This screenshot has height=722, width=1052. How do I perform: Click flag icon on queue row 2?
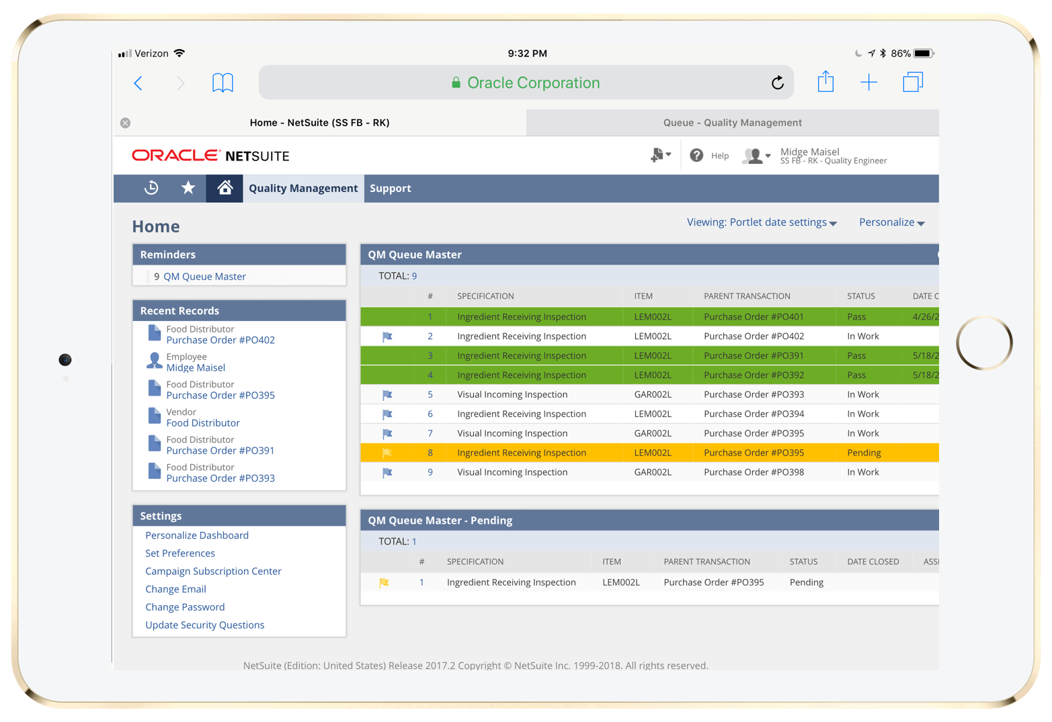click(387, 336)
